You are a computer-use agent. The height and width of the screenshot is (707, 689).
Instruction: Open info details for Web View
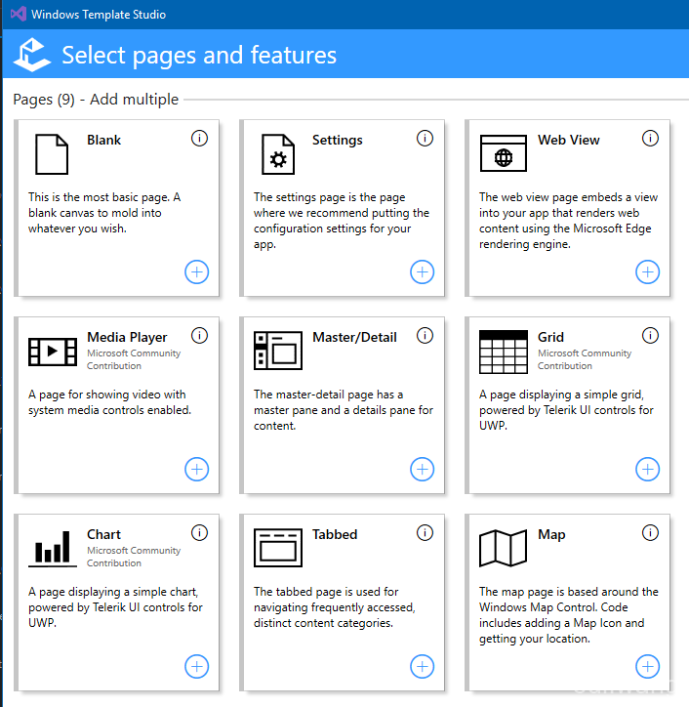pos(650,139)
